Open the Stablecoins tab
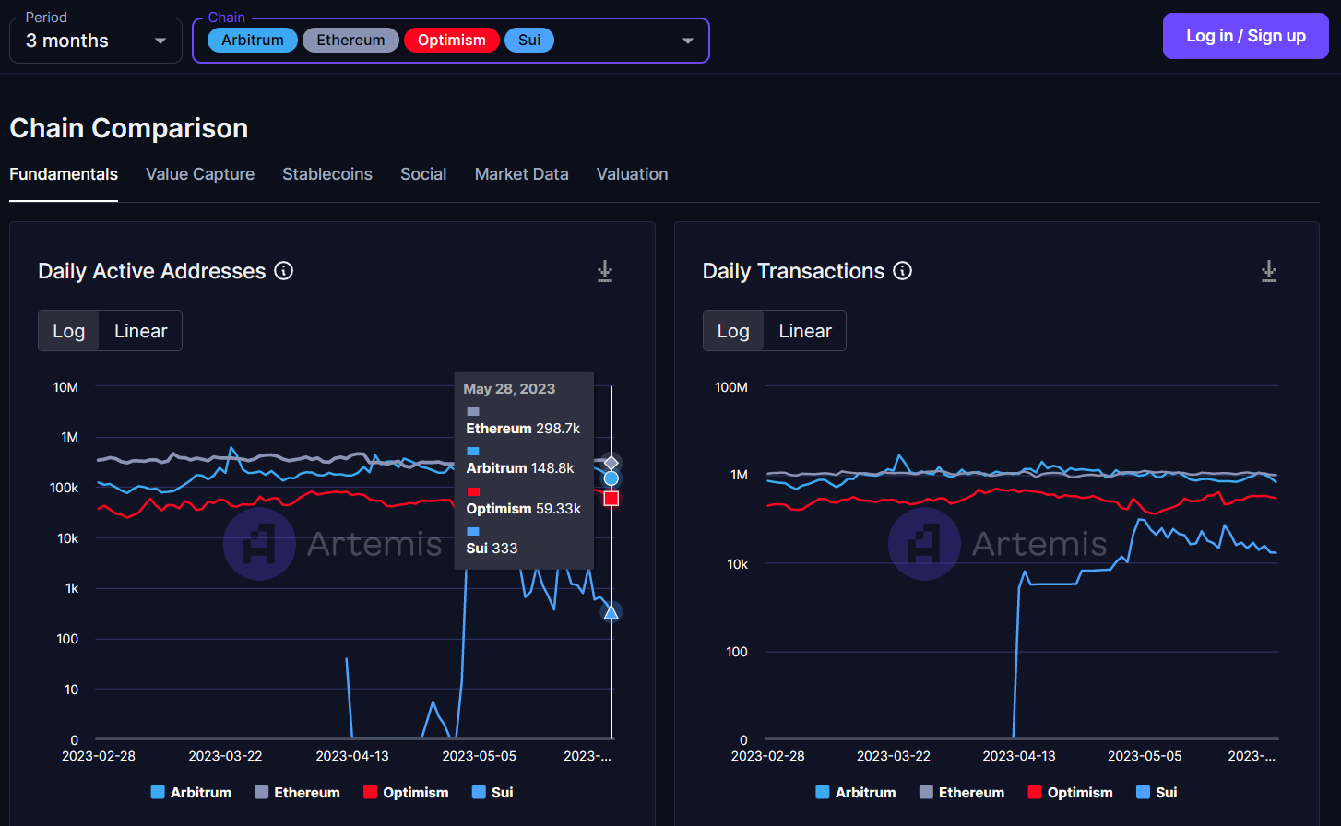Image resolution: width=1341 pixels, height=826 pixels. (x=327, y=174)
